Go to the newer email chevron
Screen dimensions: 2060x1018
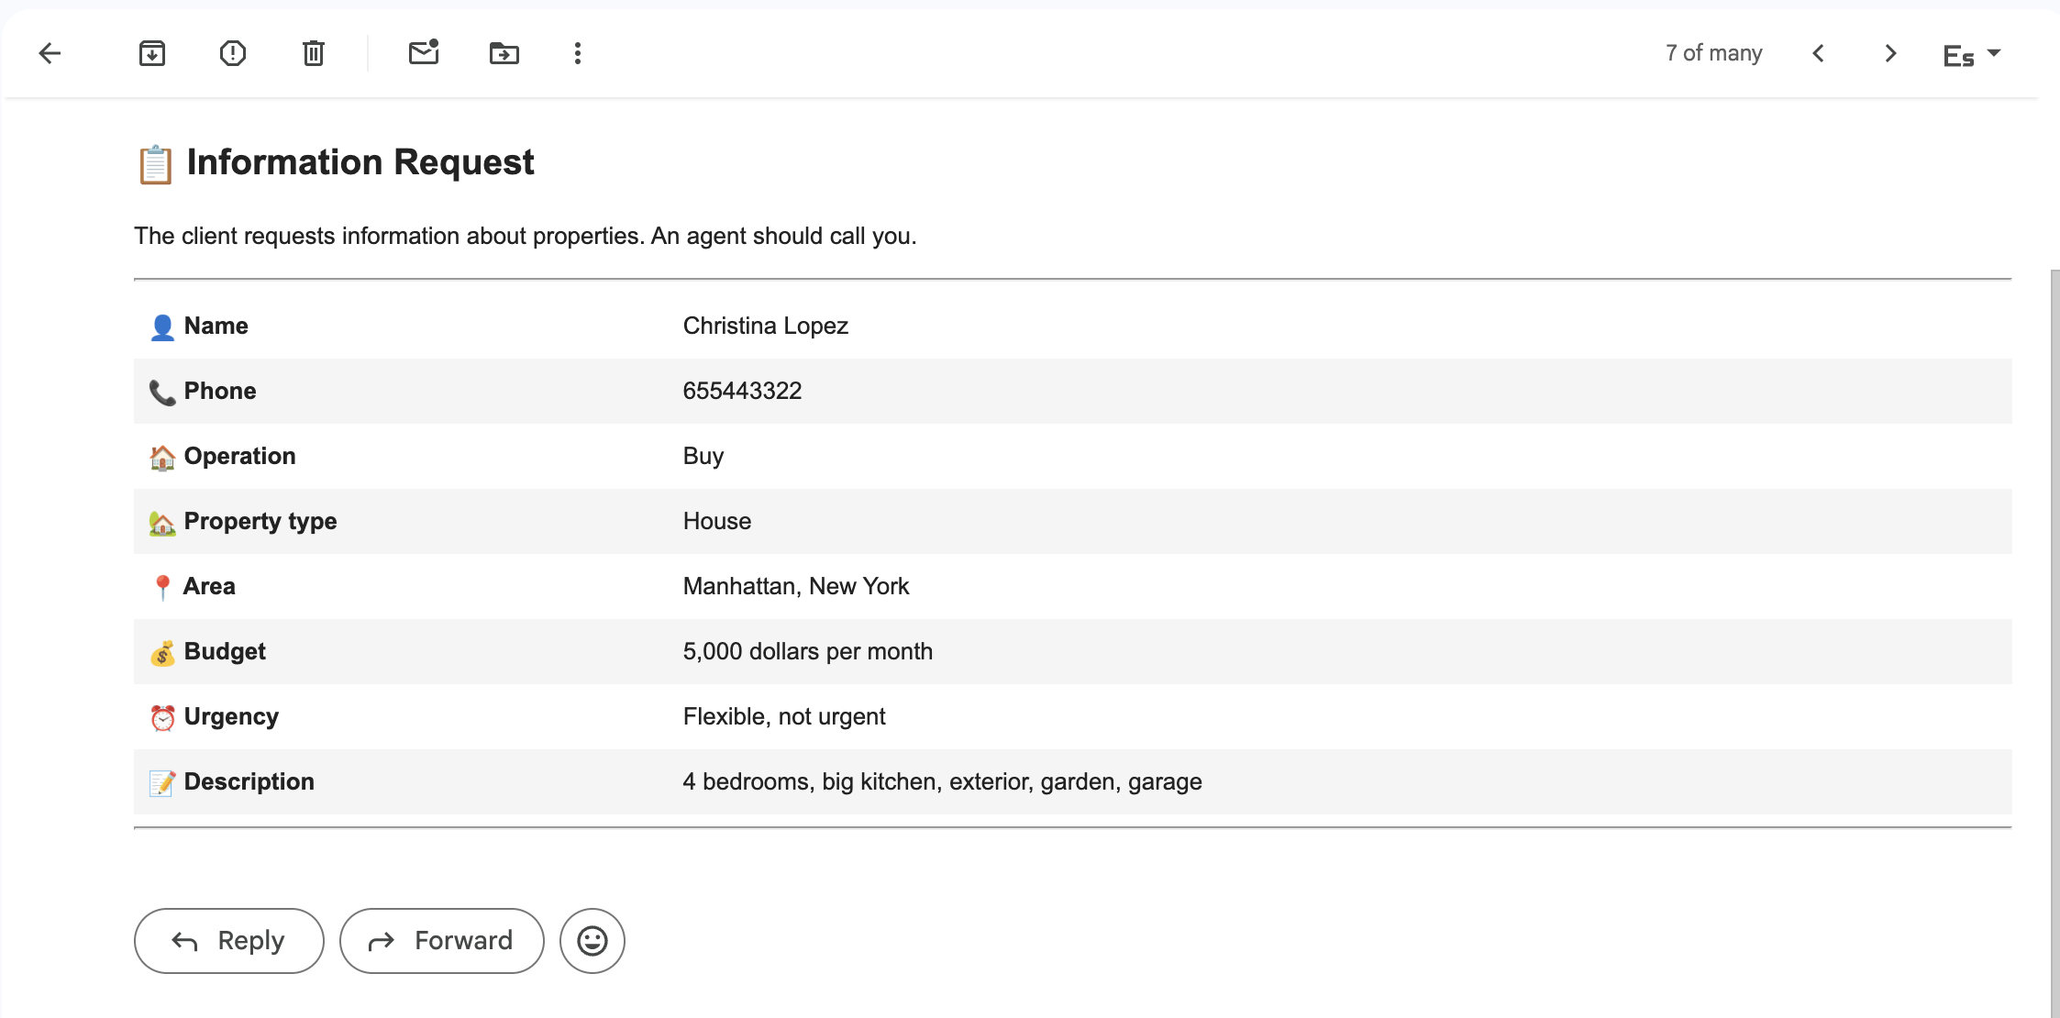[1819, 53]
